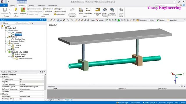
Task: Open the Clipboard dropdown
Action: click(x=142, y=20)
